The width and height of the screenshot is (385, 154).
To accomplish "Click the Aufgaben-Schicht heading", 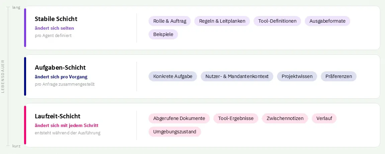I will pyautogui.click(x=60, y=68).
